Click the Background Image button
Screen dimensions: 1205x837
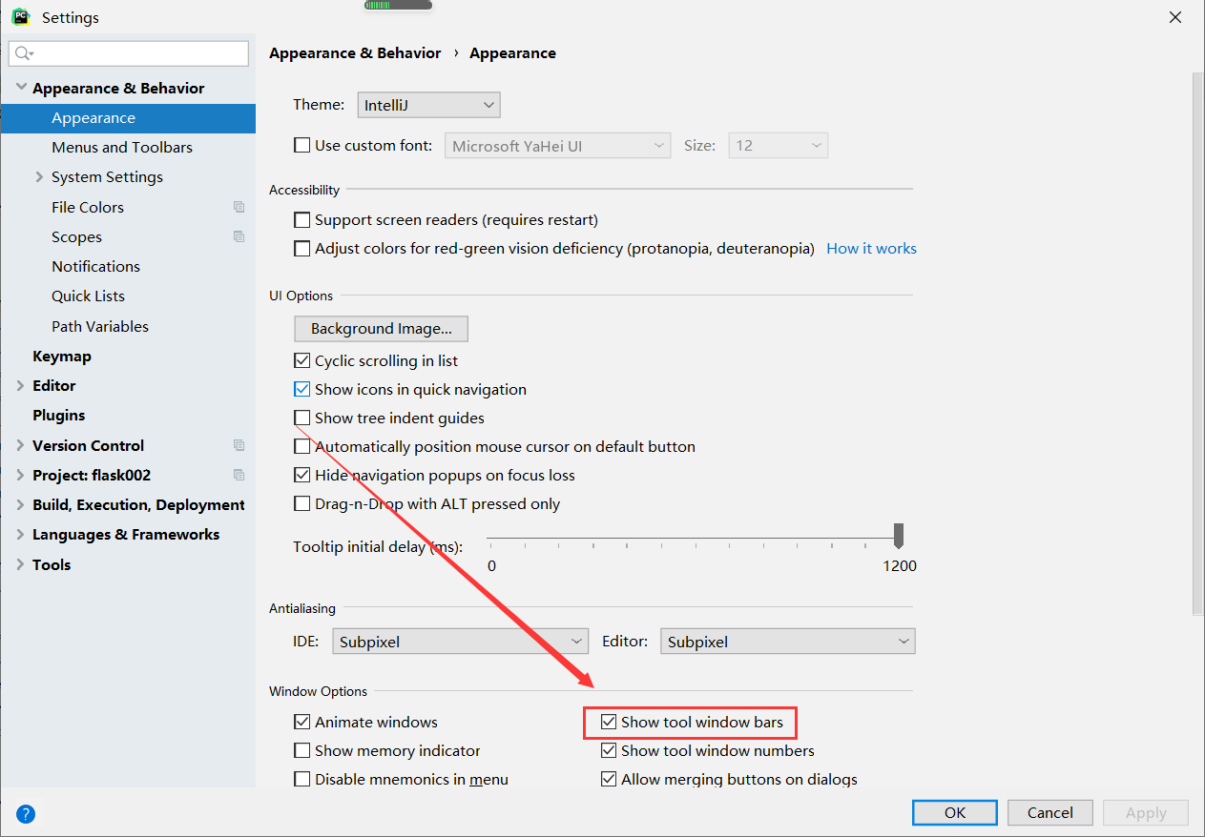pyautogui.click(x=381, y=329)
